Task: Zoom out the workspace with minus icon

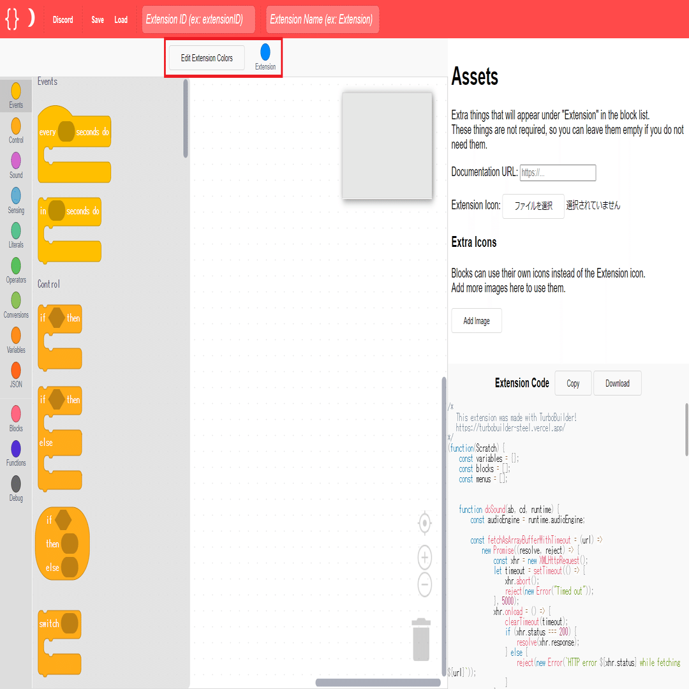Action: [424, 585]
